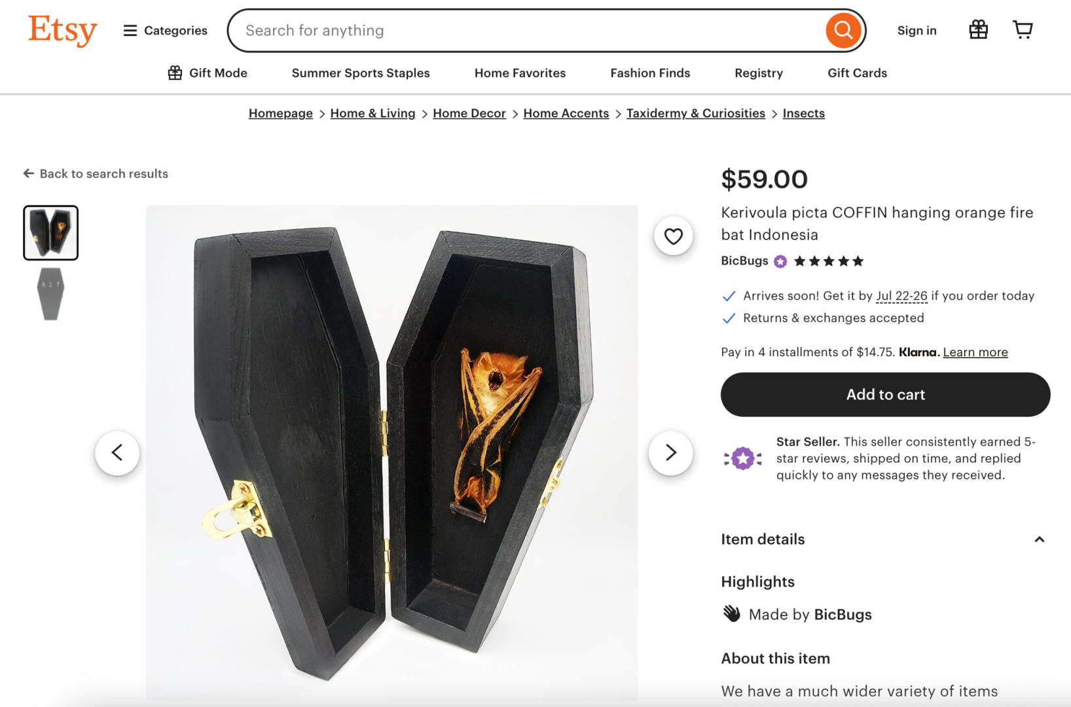Expand the hamburger menu next to Categories
The width and height of the screenshot is (1071, 707).
129,30
